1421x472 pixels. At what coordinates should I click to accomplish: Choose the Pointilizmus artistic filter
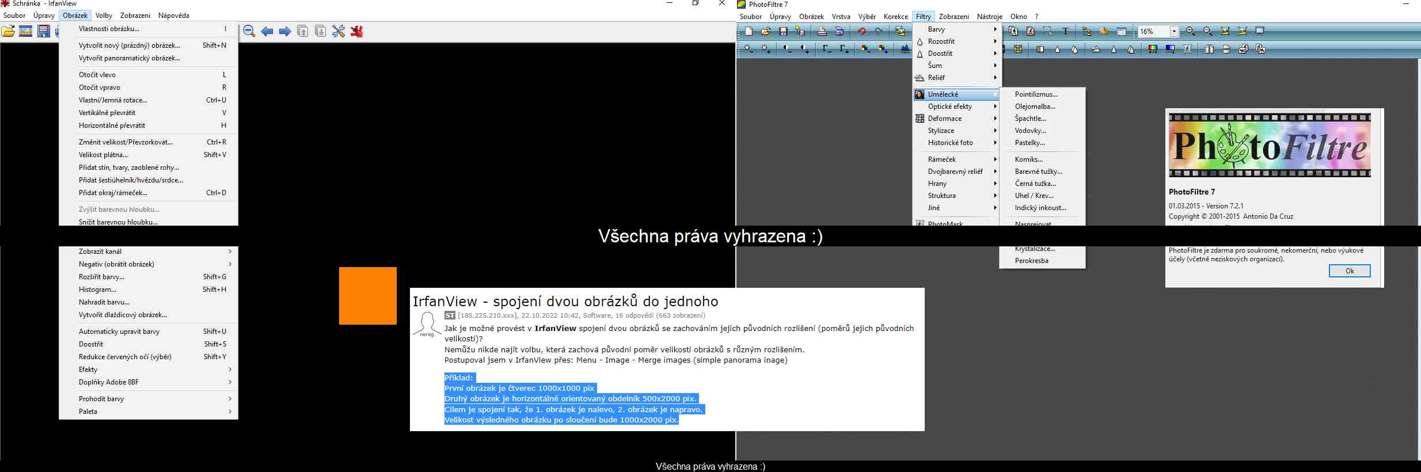coord(1042,94)
